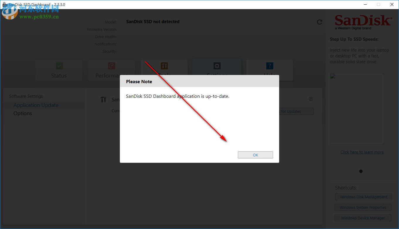Viewport: 399px width, 229px height.
Task: Click the 'Firmware Version:' label
Action: click(102, 29)
